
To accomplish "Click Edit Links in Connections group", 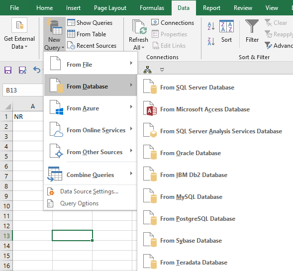I will [x=169, y=46].
